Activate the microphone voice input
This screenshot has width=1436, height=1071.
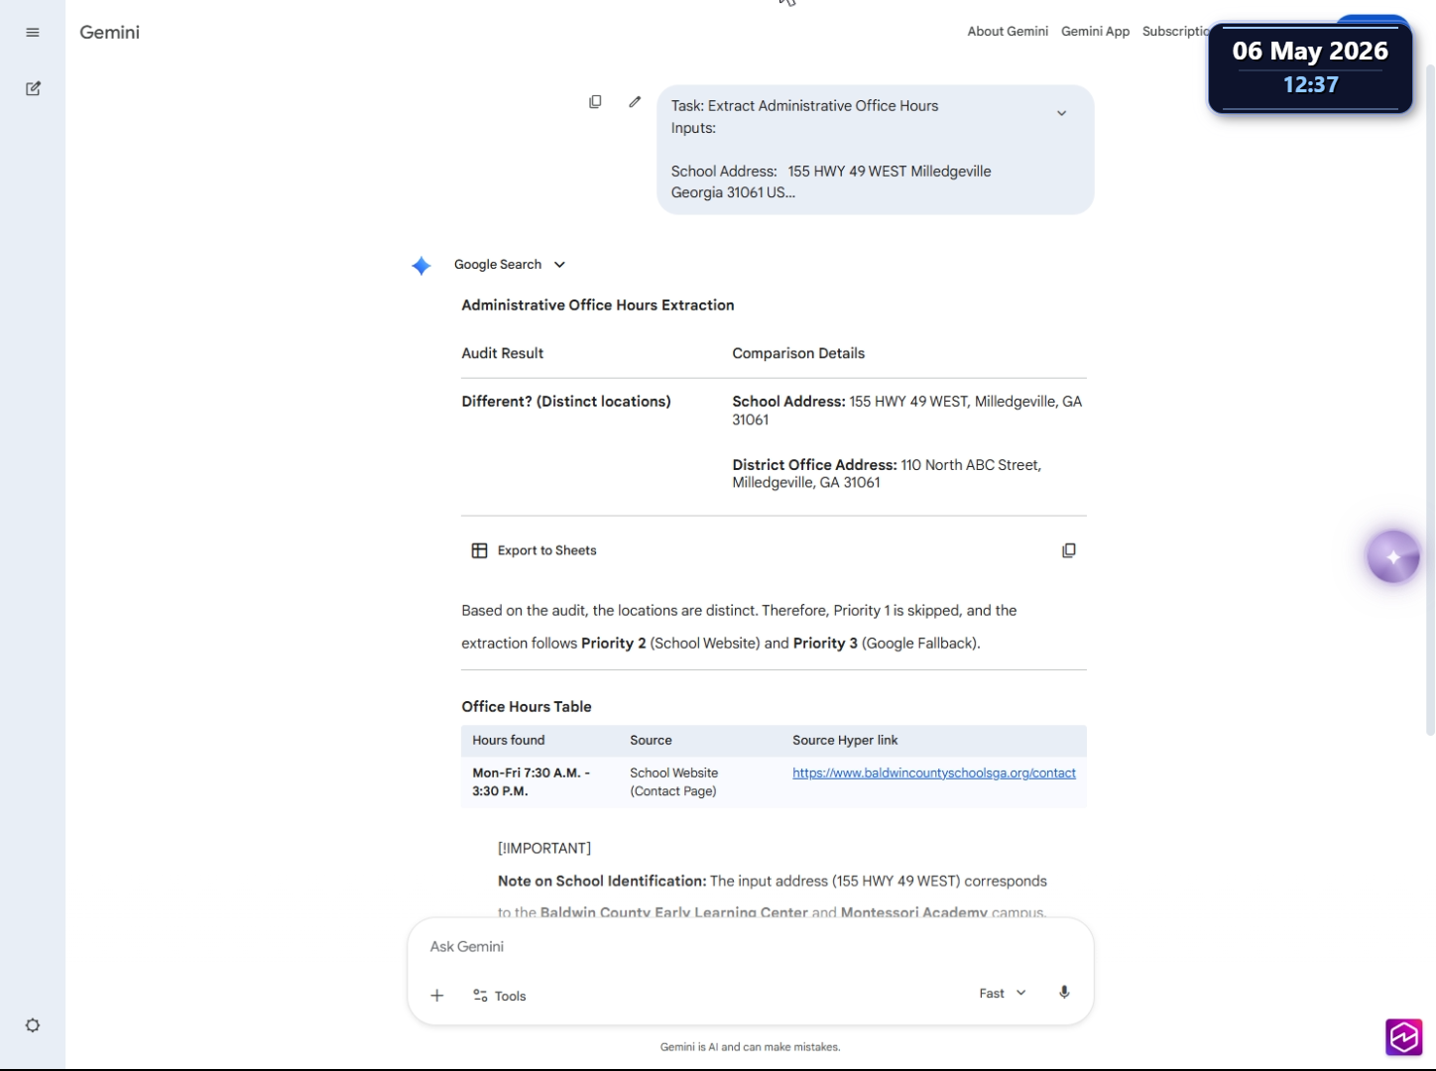(1064, 993)
